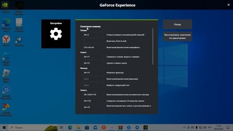Click Включение/выключение мгновенного повтора text
233x131 pixels.
[128, 95]
